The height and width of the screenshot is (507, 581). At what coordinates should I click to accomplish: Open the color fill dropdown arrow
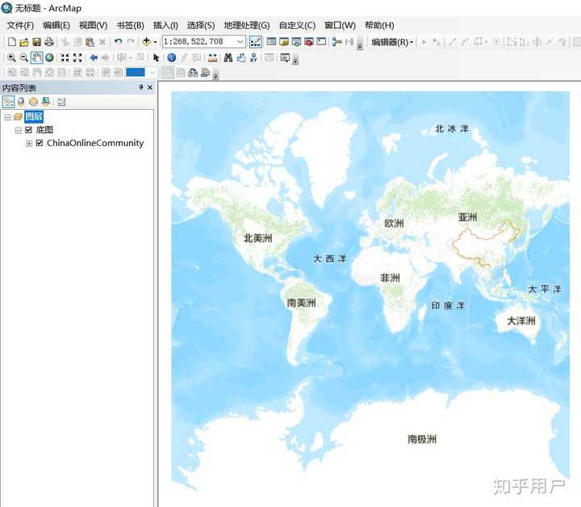tap(152, 73)
